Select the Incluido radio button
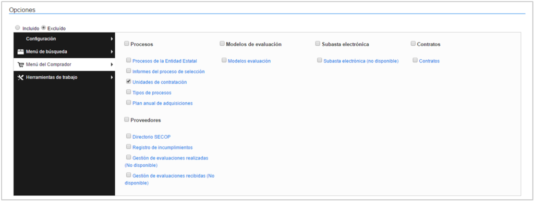 point(18,28)
